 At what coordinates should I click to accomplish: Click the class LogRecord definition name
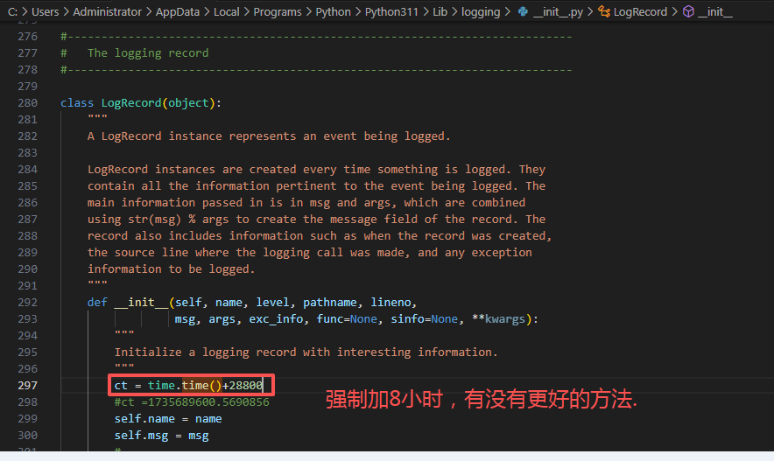(131, 102)
